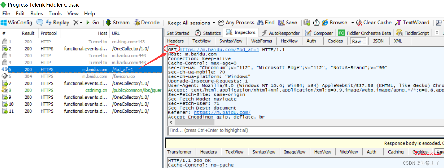Click the camera screenshot icon
Image resolution: width=444 pixels, height=168 pixels.
pyautogui.click(x=307, y=23)
